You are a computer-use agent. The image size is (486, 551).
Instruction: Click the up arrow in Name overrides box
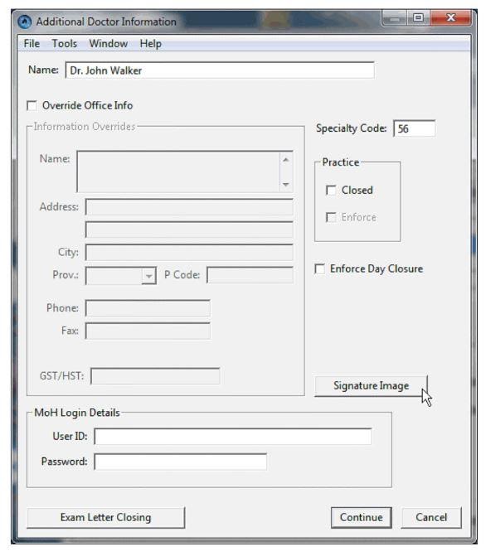tap(286, 160)
